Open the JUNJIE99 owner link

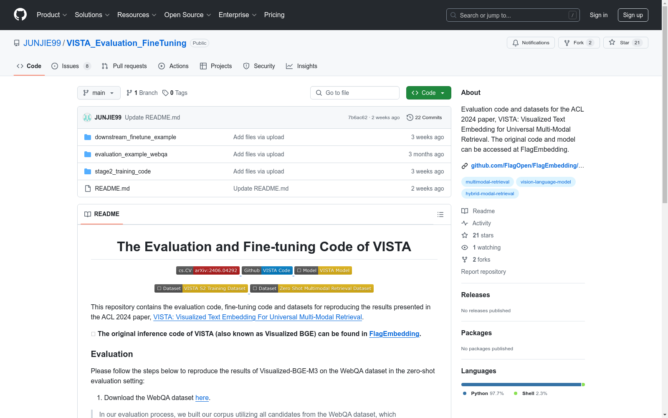pos(42,43)
